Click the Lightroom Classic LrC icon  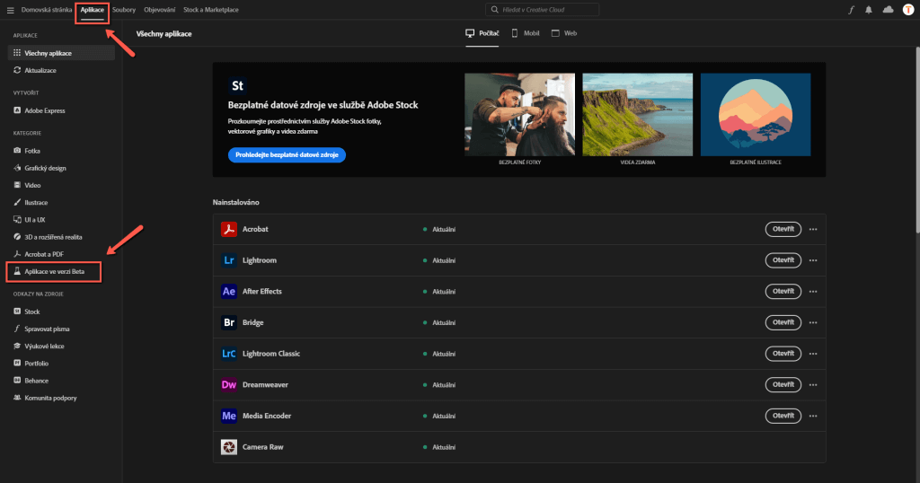click(229, 354)
